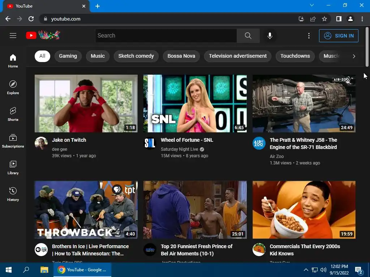The width and height of the screenshot is (370, 277).
Task: Open the YouTube hamburger guide menu
Action: point(13,36)
